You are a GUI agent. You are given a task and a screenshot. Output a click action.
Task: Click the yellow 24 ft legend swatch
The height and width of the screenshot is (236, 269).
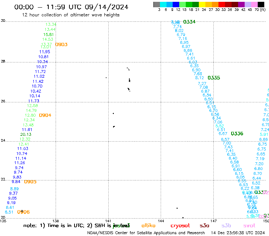[x=202, y=4]
